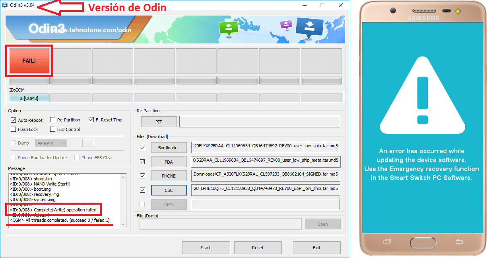Click the Odin3 title bar app icon

coord(5,5)
